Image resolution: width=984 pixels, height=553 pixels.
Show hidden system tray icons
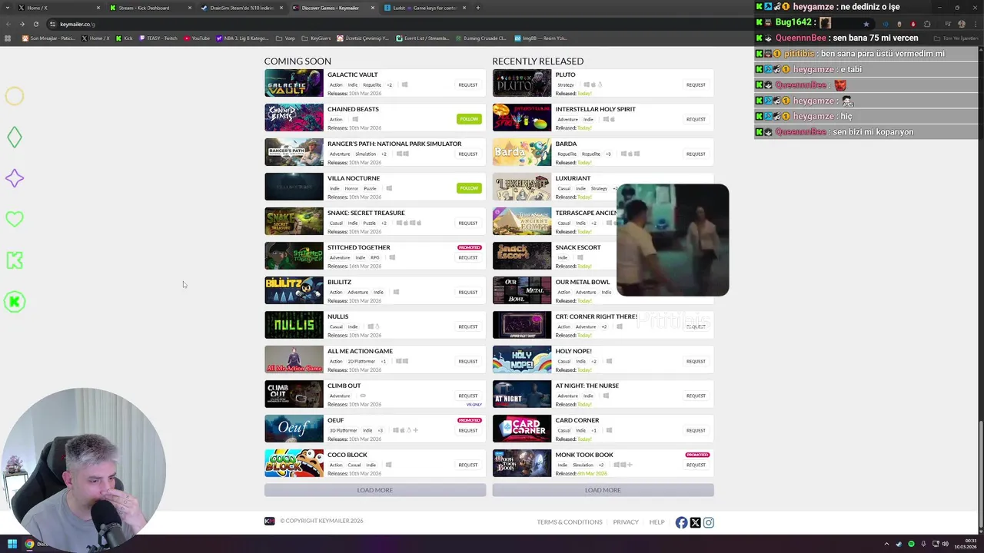tap(886, 544)
